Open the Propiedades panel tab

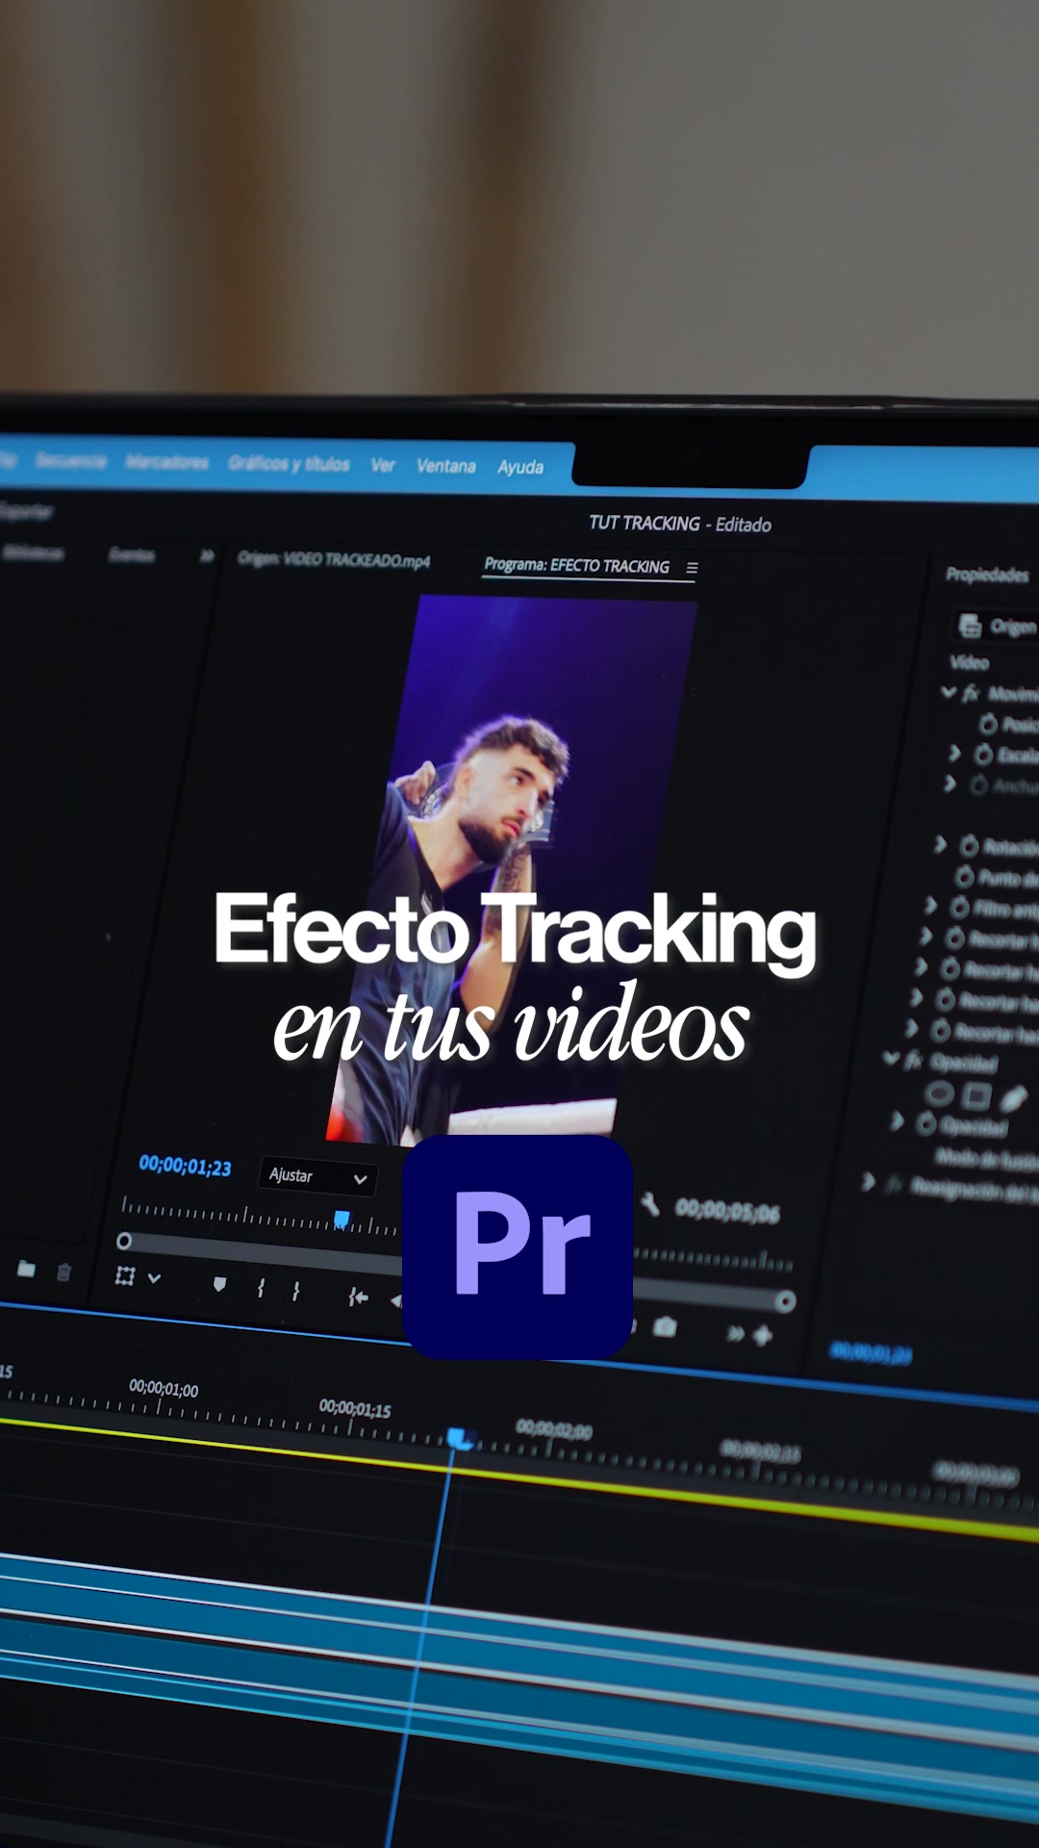[987, 575]
